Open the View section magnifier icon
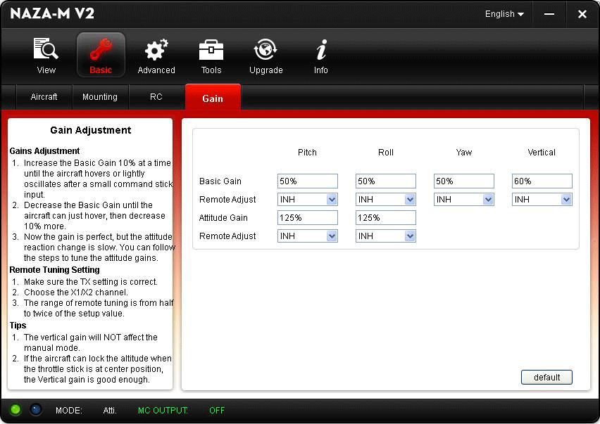The width and height of the screenshot is (600, 424). pos(46,51)
